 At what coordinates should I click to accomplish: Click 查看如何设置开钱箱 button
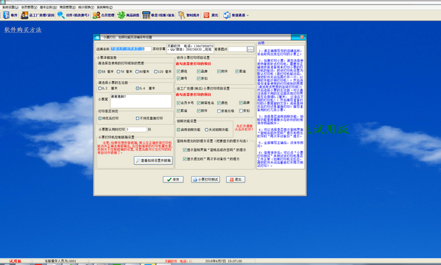tap(153, 160)
